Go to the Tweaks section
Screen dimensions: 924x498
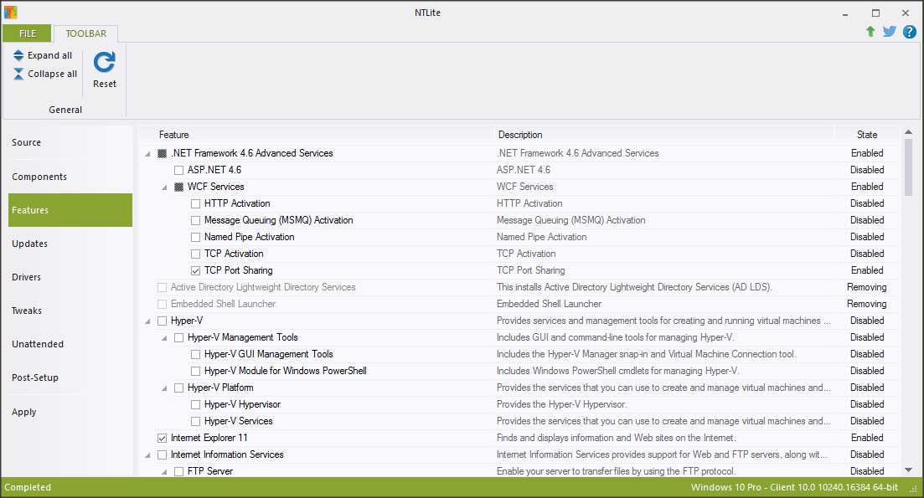pyautogui.click(x=27, y=311)
